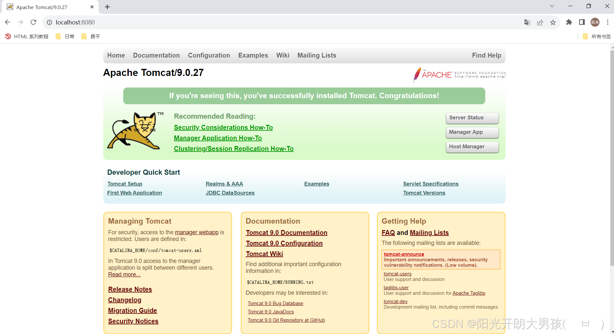Viewport: 614px width, 334px height.
Task: Bookmark this page with the star
Action: (553, 22)
